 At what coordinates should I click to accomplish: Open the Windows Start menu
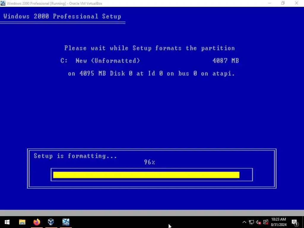(x=7, y=222)
